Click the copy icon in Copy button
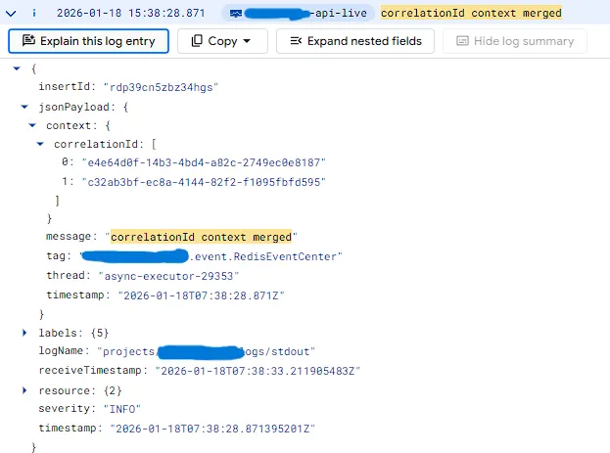This screenshot has width=610, height=453. (197, 40)
